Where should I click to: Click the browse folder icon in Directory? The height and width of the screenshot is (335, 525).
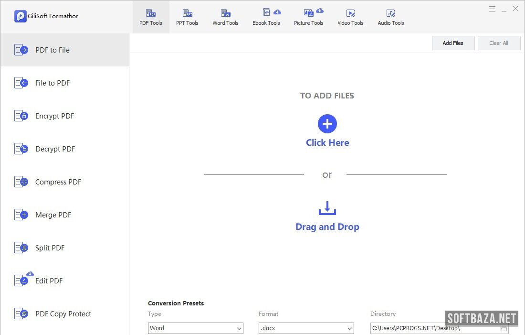click(504, 328)
